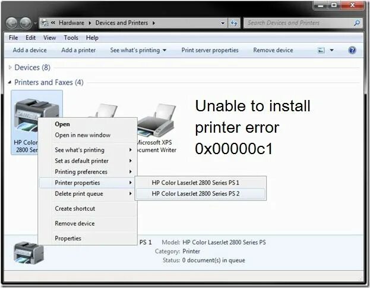Open the view options dropdown arrow

pos(331,50)
